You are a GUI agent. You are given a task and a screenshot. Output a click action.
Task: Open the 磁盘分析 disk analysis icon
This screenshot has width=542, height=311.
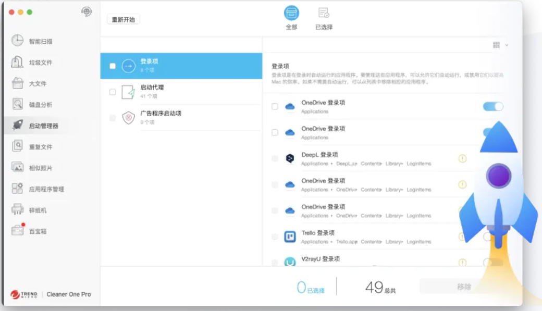(x=17, y=104)
